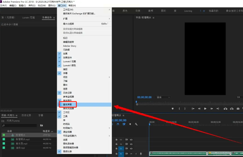Hide video track V3 output

coord(131,140)
